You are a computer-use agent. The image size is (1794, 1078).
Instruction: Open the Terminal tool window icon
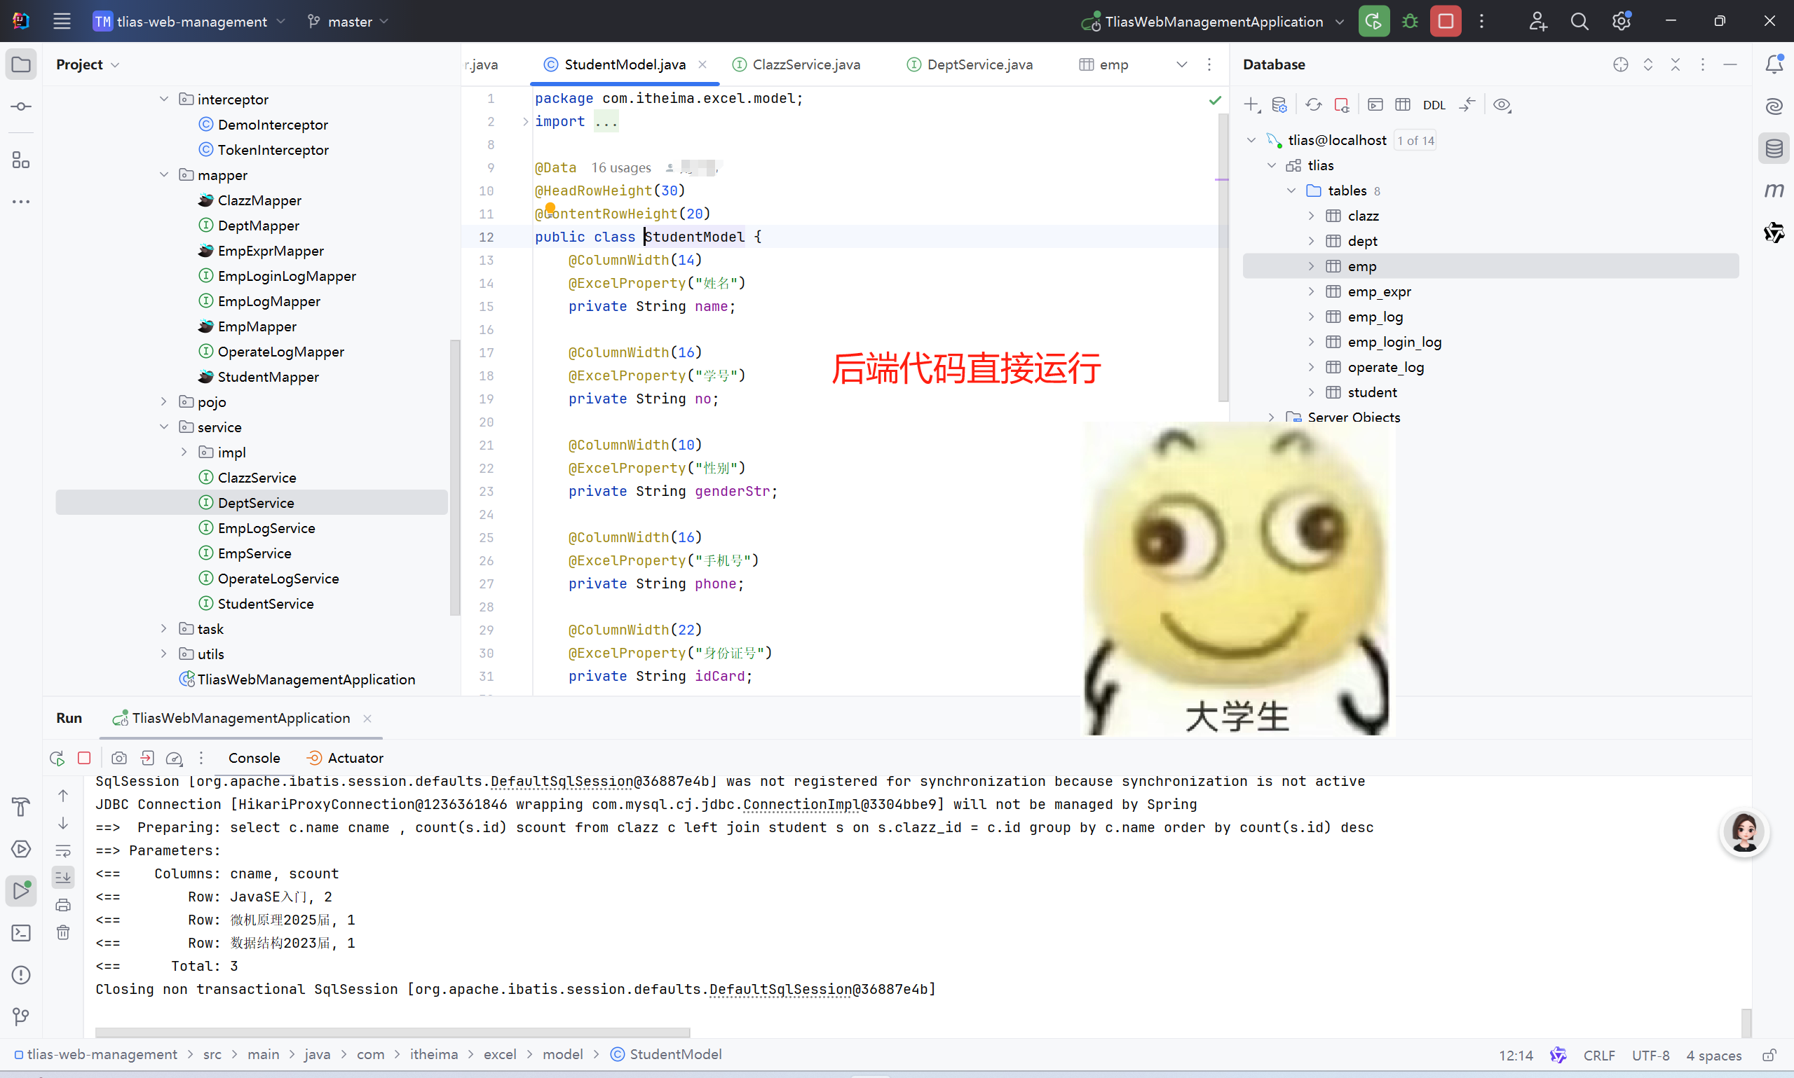(21, 933)
